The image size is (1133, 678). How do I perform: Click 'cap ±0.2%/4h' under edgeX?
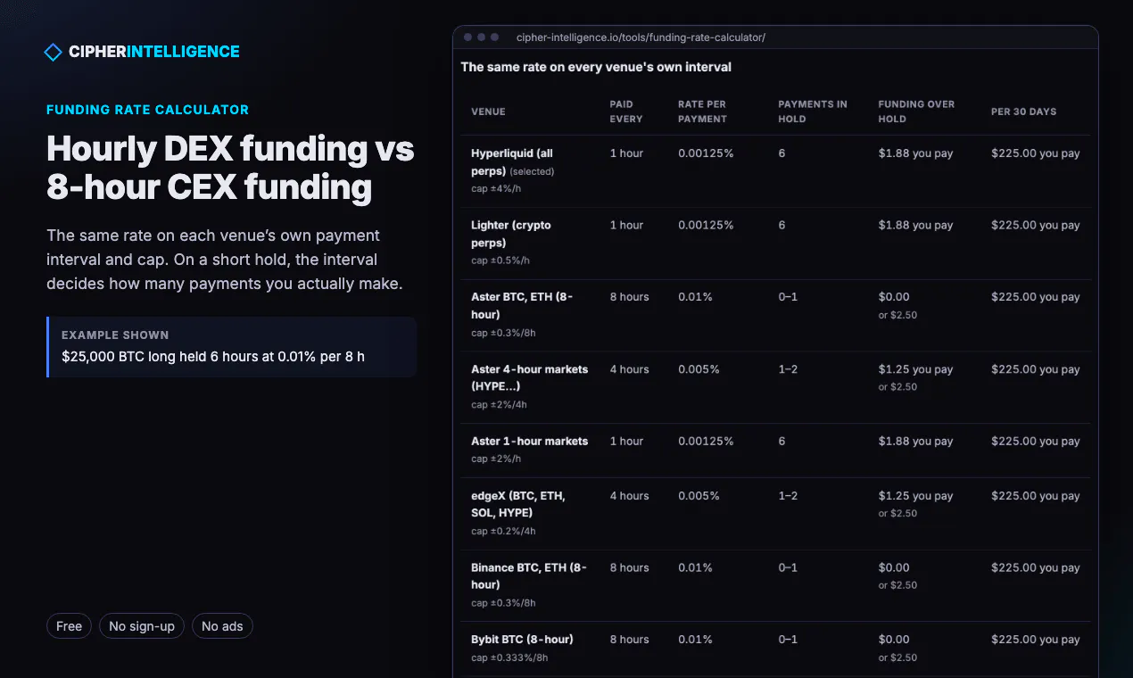point(503,531)
